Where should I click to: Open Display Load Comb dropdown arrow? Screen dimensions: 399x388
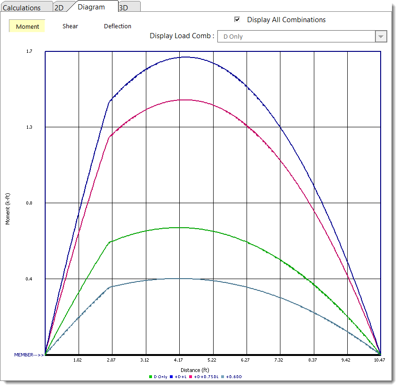[381, 36]
